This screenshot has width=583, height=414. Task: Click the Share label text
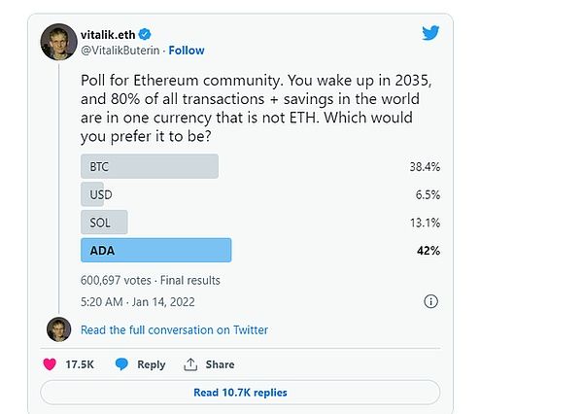click(220, 364)
